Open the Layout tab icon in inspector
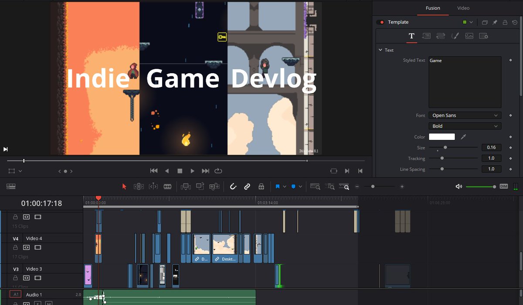523x305 pixels. pyautogui.click(x=426, y=36)
